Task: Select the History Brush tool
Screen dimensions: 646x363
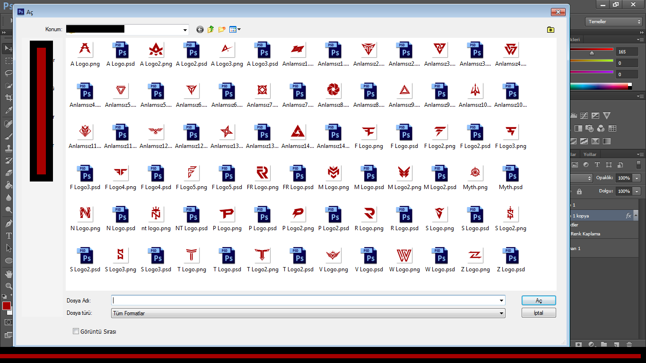Action: (8, 161)
